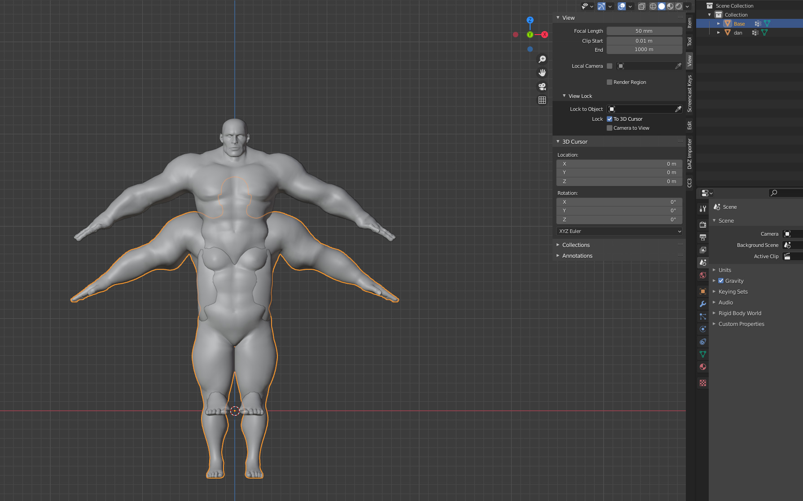Open the Modifier properties wrench icon

pos(703,304)
